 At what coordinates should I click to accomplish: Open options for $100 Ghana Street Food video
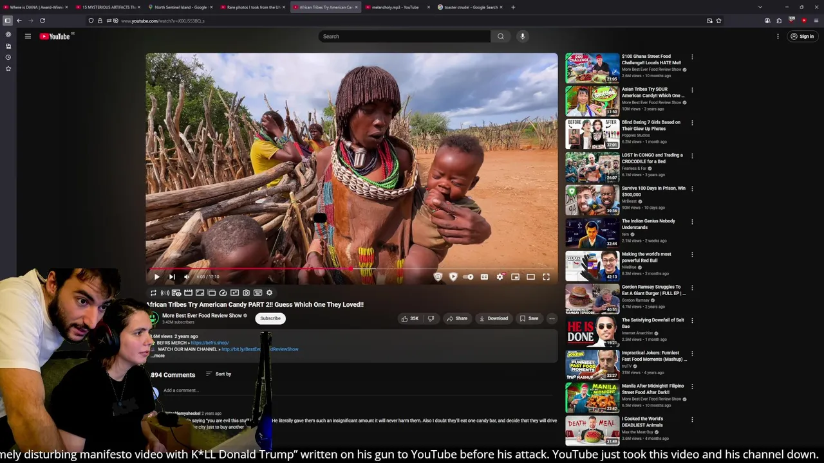[x=692, y=57]
